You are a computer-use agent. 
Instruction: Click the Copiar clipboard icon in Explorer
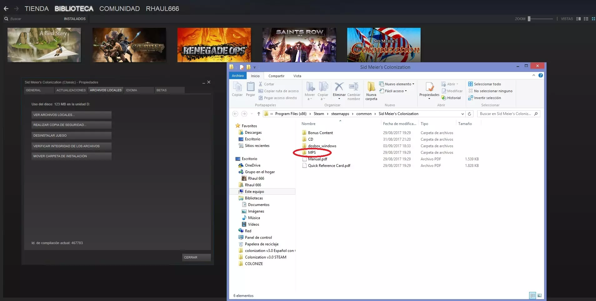click(x=237, y=87)
